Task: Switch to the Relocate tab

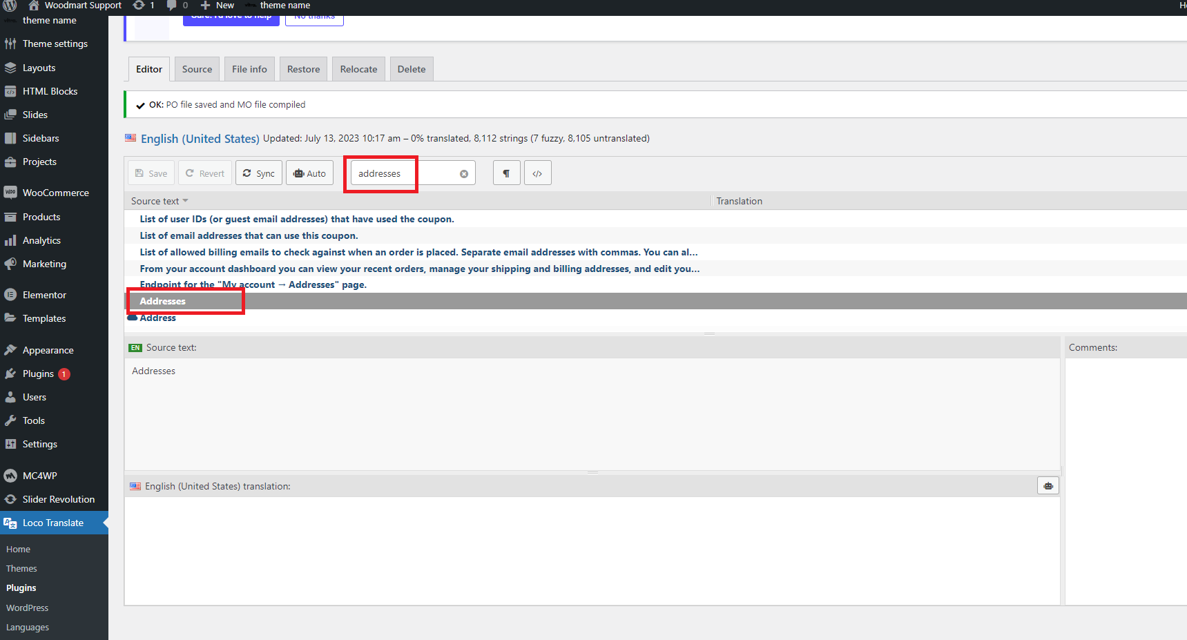Action: click(359, 69)
